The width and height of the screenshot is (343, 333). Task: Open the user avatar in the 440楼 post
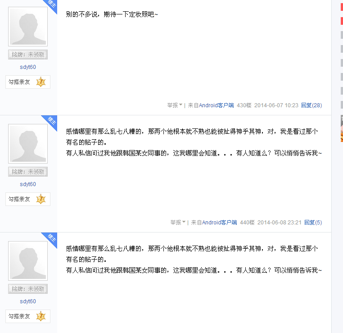pos(28,144)
